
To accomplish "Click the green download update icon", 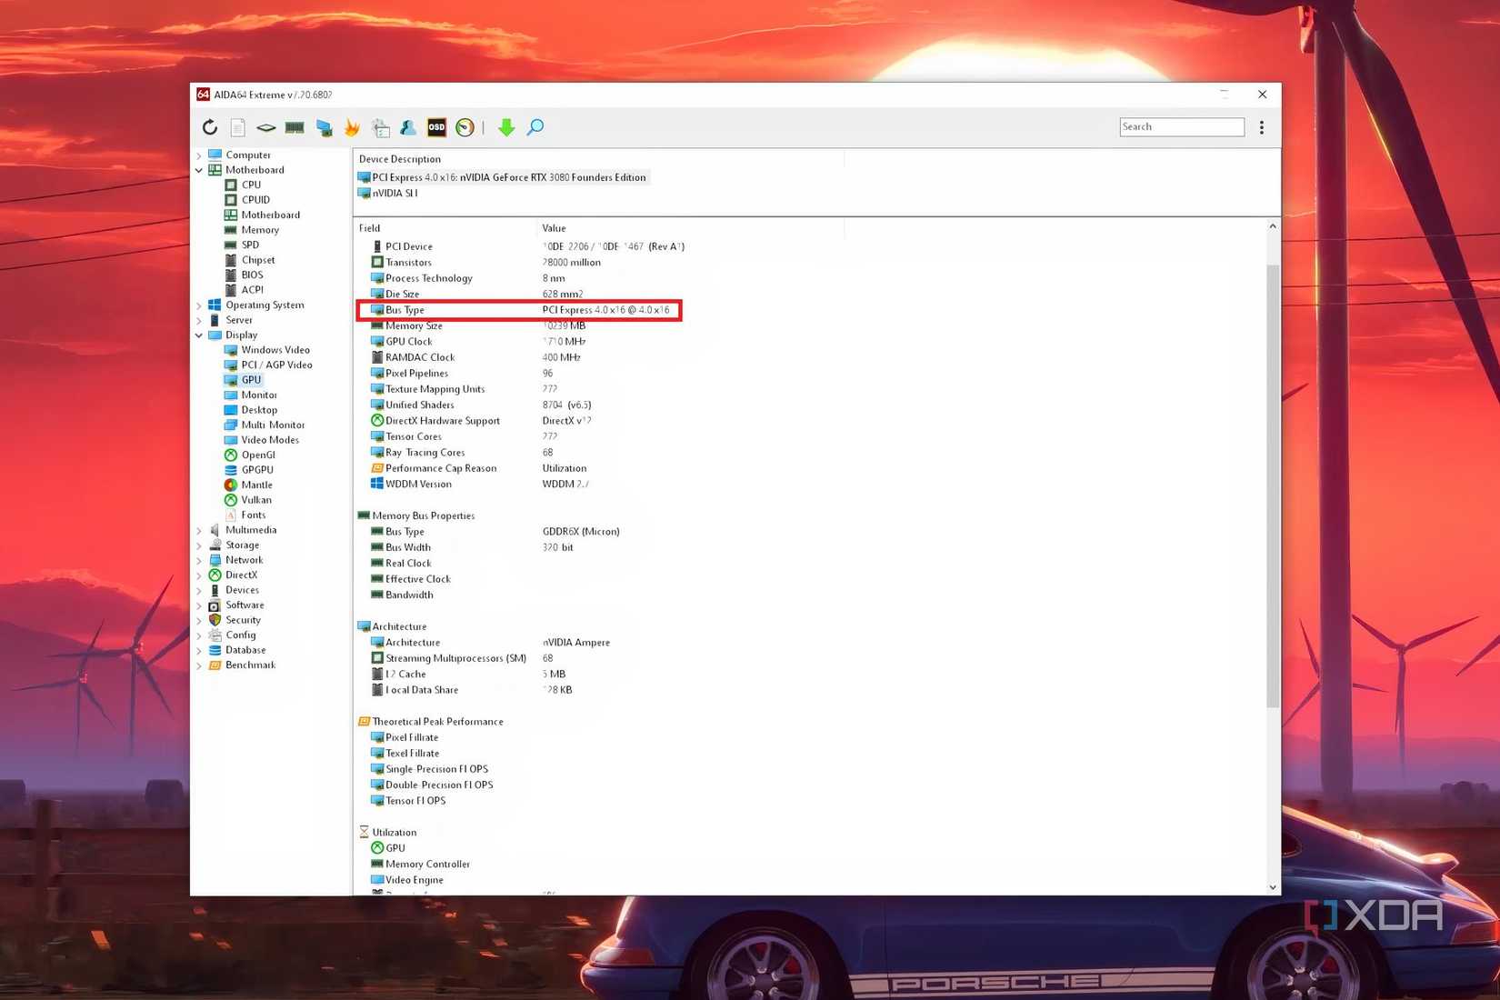I will click(x=506, y=127).
